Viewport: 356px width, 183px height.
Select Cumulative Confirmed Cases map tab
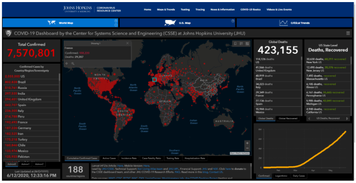click(82, 158)
